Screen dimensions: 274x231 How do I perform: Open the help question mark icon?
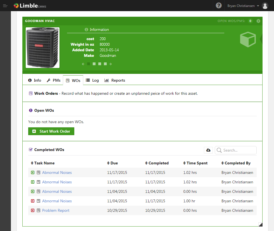pos(219,6)
